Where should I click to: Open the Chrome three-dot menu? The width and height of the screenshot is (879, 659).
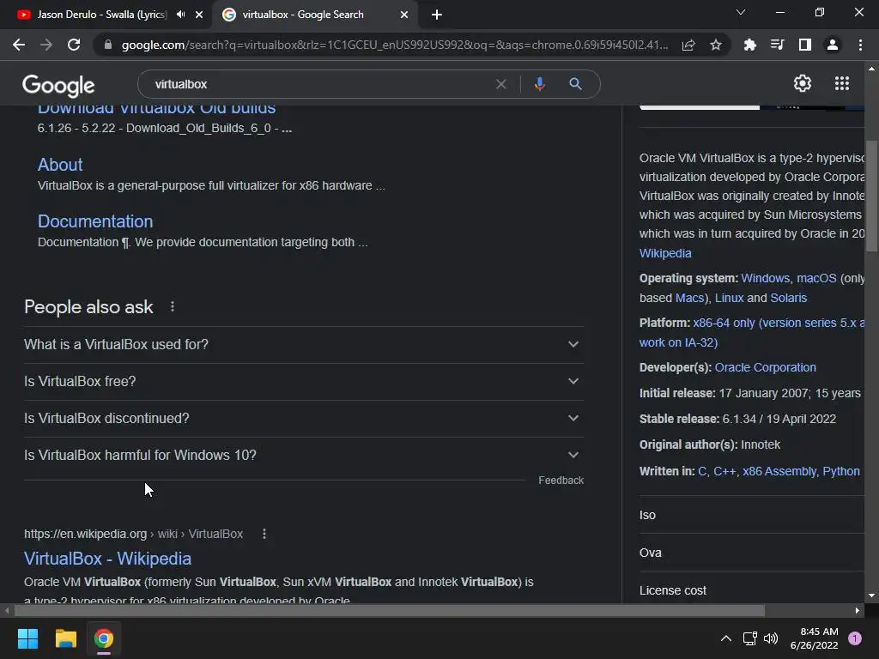point(860,45)
